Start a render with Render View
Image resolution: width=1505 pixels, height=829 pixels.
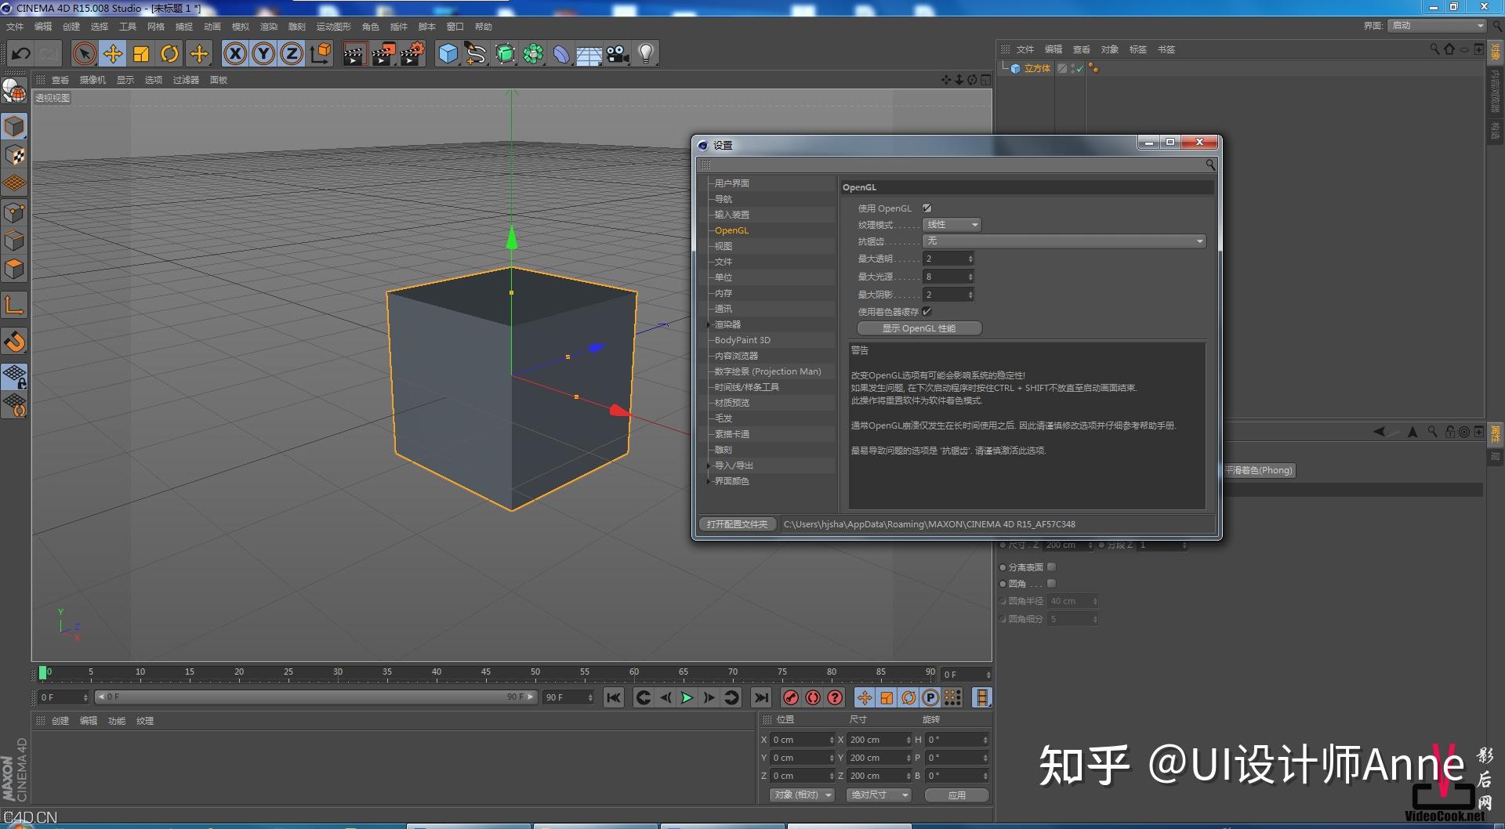(354, 53)
